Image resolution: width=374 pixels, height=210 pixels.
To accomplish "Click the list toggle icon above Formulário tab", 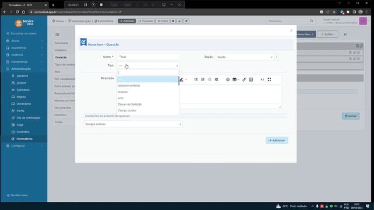I will coord(57,35).
